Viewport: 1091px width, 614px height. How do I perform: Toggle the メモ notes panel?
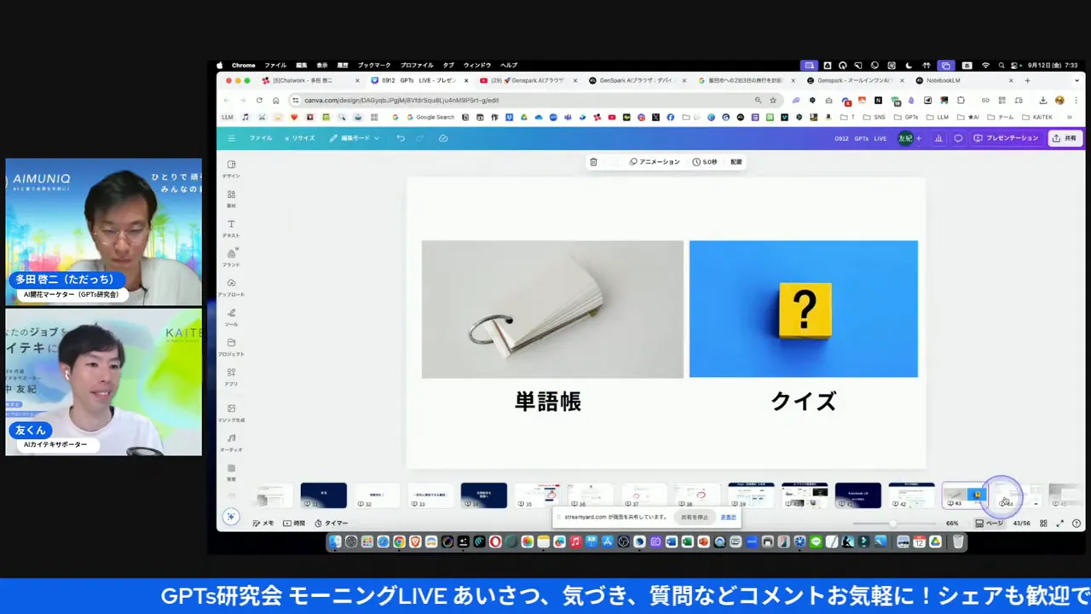(263, 524)
